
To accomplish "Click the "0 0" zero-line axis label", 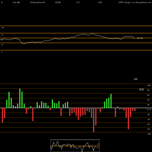I will pos(149,110).
